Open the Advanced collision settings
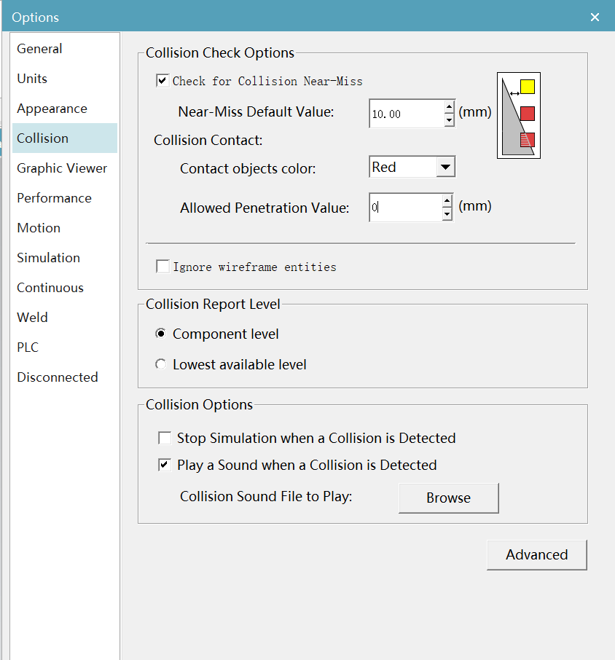Viewport: 615px width, 660px height. pos(537,555)
